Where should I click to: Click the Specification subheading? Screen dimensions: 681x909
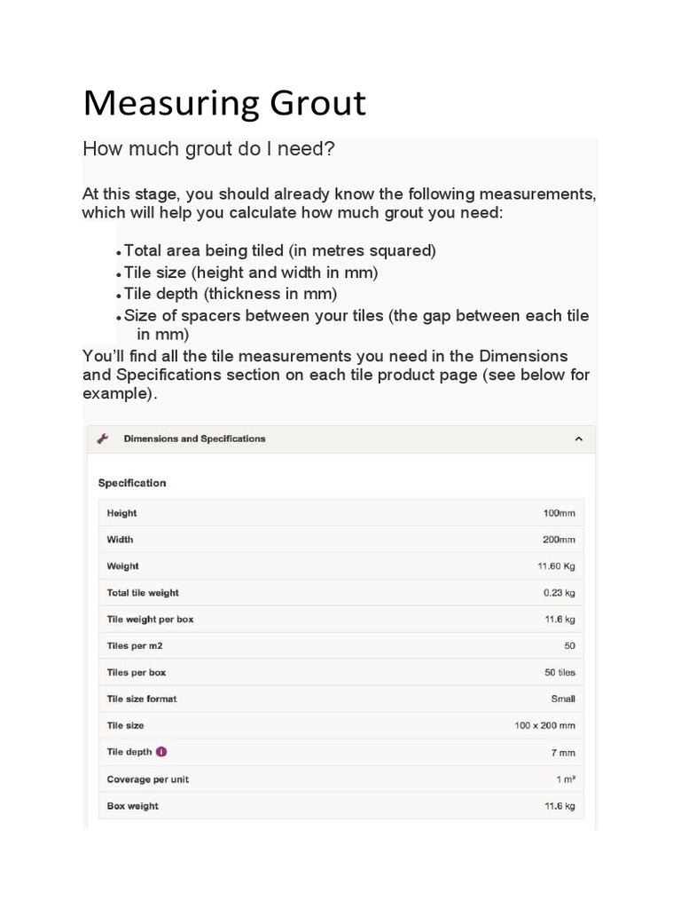click(x=132, y=483)
